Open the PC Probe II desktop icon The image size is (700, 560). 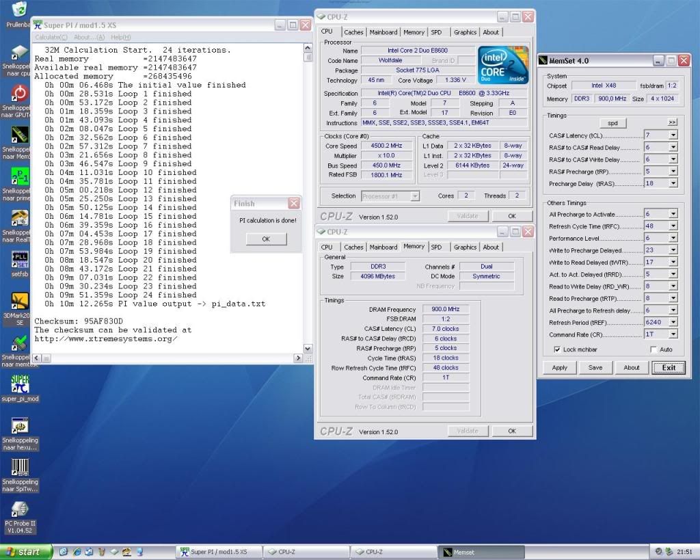tap(20, 509)
